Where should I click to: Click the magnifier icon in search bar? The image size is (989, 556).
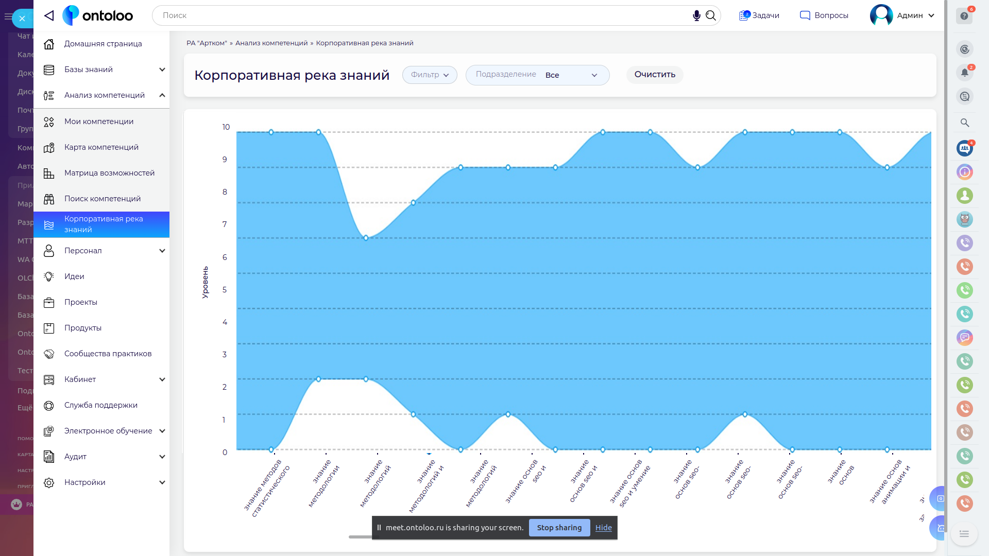[711, 15]
